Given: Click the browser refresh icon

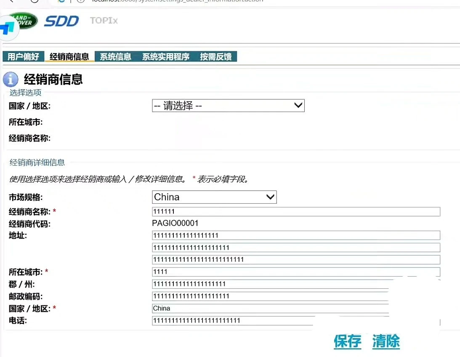Looking at the screenshot, I should (x=35, y=2).
